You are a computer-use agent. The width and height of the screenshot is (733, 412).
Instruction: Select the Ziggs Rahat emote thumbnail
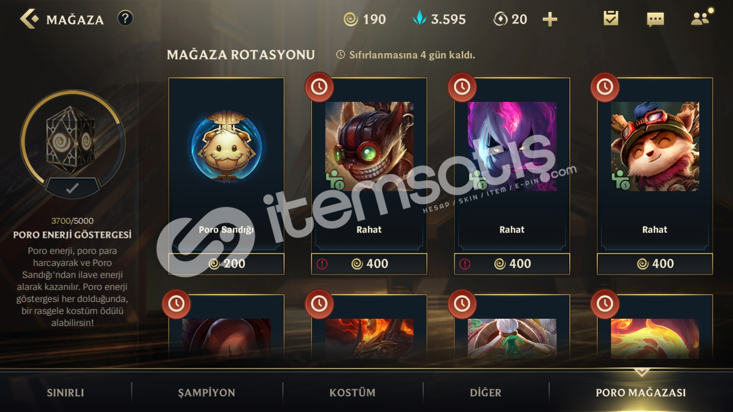(x=369, y=146)
